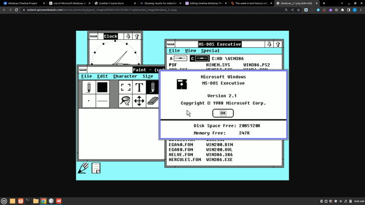Switch to Windows Timeline Project tab

pos(23,3)
